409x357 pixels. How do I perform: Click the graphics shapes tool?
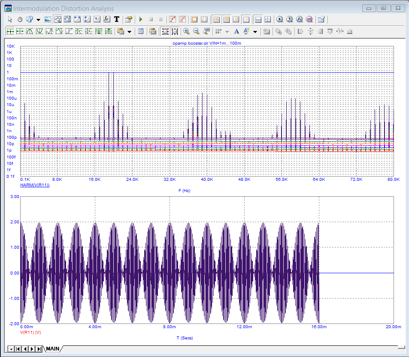pyautogui.click(x=30, y=19)
